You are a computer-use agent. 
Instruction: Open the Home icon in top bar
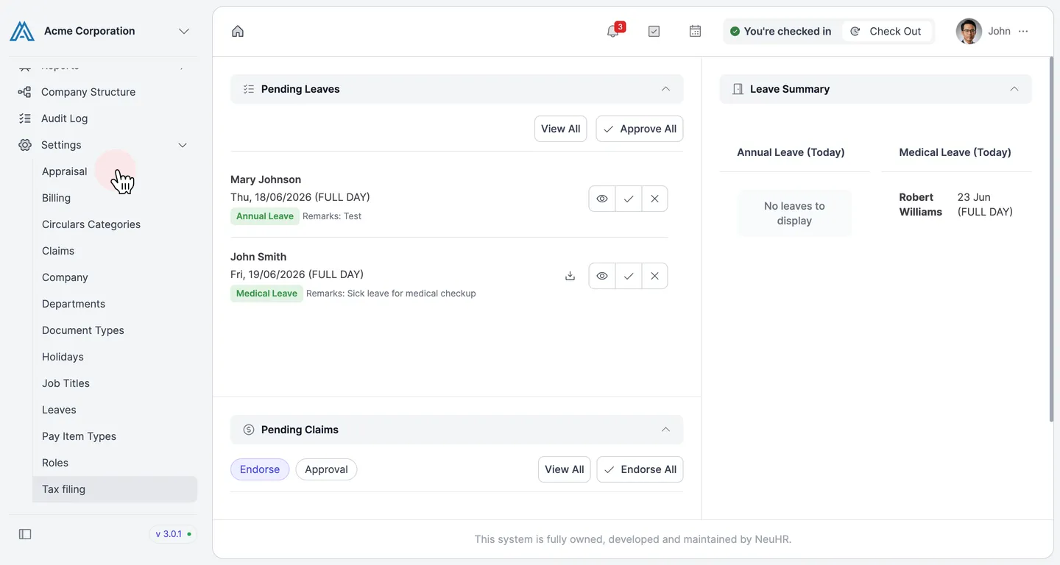238,31
